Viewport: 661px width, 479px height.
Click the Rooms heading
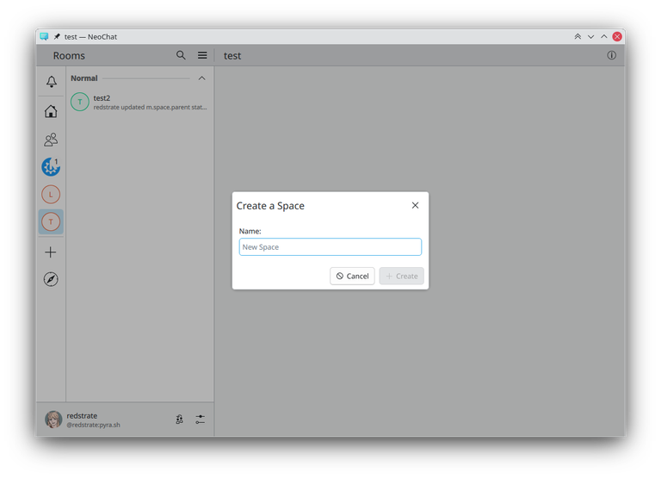[69, 56]
